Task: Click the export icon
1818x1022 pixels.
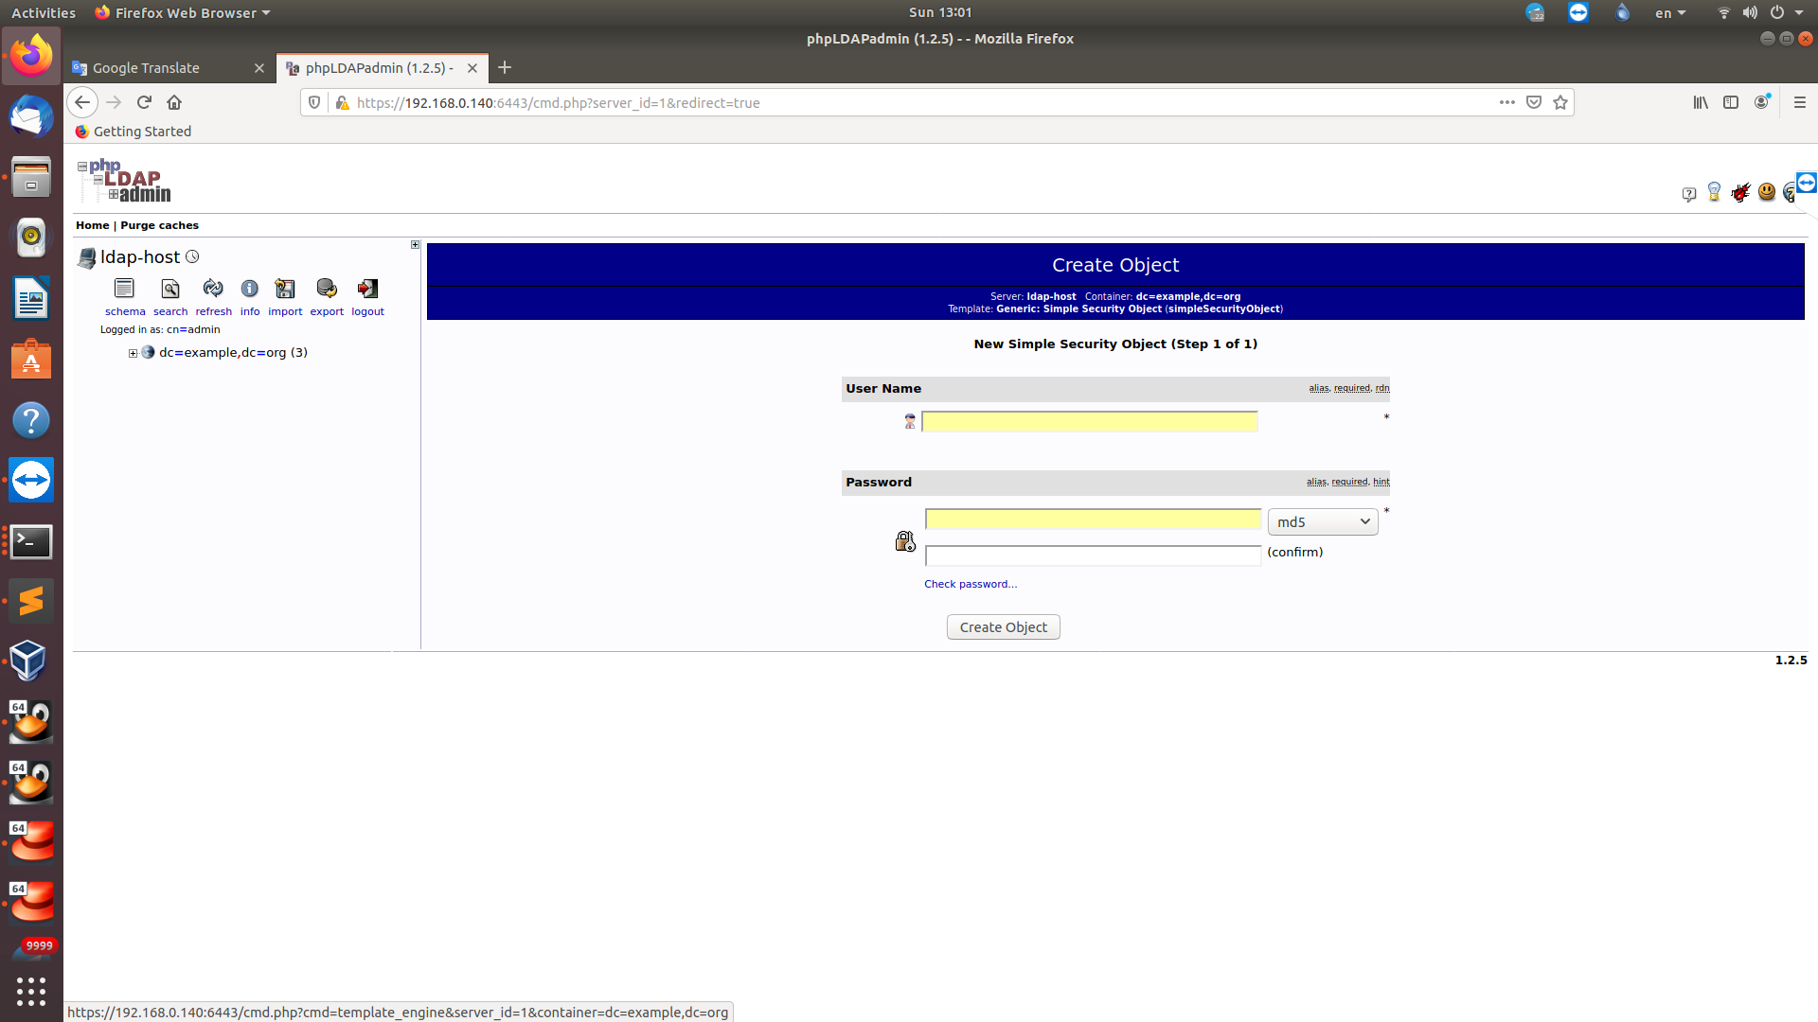Action: click(327, 289)
